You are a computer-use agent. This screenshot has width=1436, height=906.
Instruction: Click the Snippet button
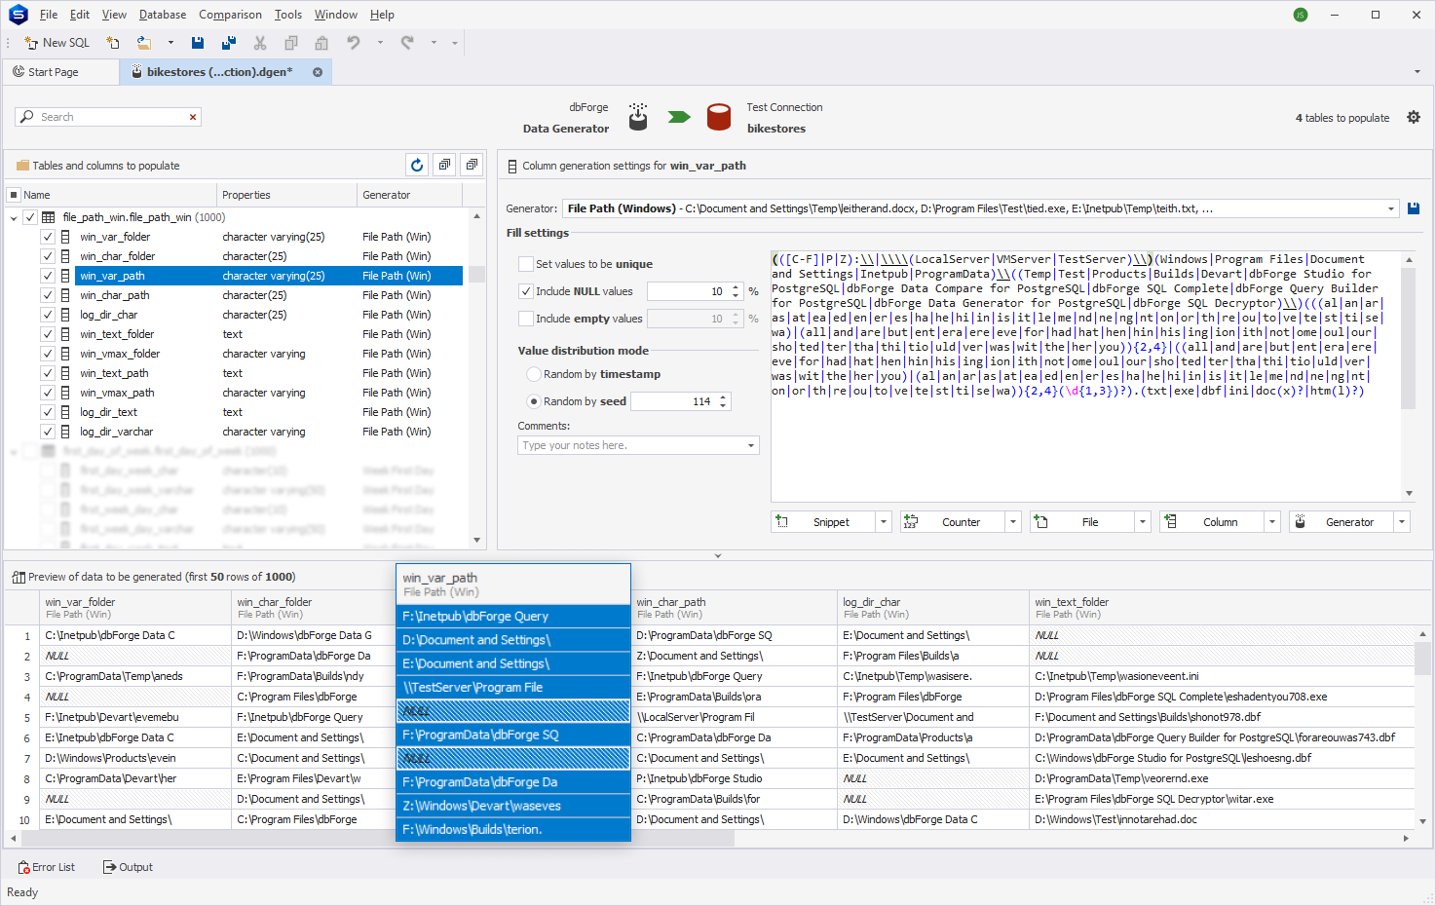point(823,522)
